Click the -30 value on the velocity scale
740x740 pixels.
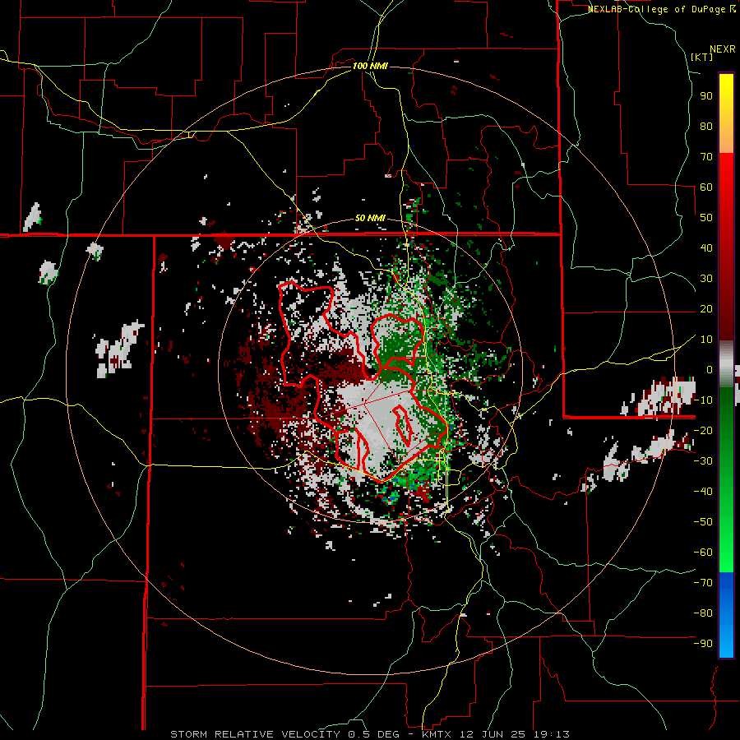[x=703, y=461]
